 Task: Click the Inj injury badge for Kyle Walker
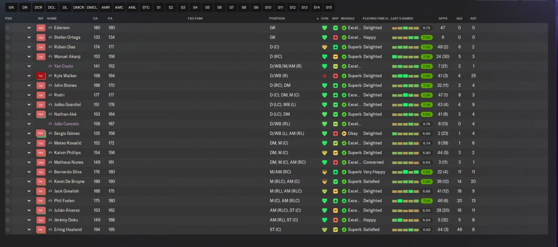(41, 76)
